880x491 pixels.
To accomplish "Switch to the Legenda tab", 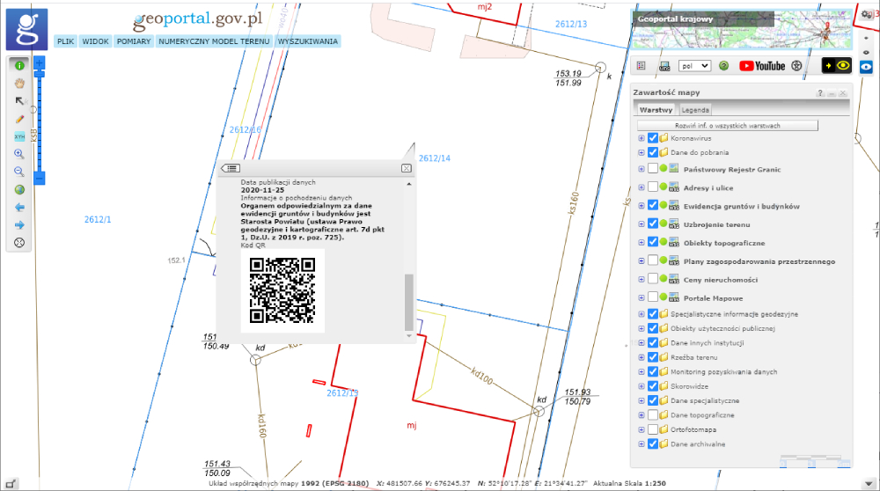I will click(695, 110).
